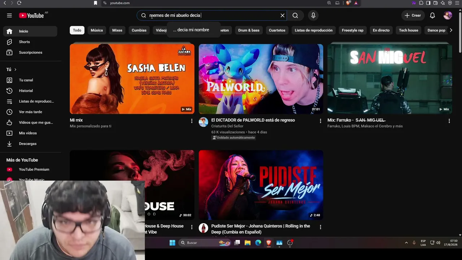The image size is (462, 260).
Task: Select the Freestyle rap chip
Action: 353,30
